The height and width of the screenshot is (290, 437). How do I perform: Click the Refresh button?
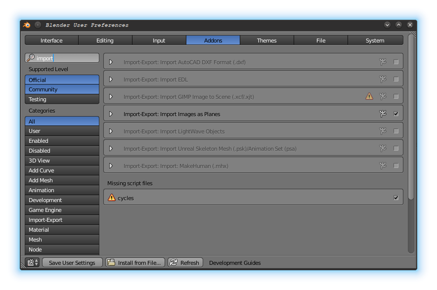tap(185, 262)
